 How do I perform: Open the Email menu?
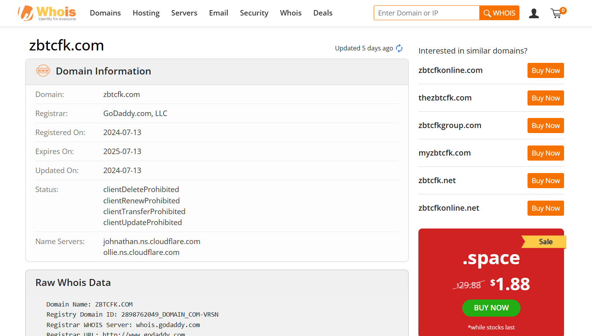219,13
